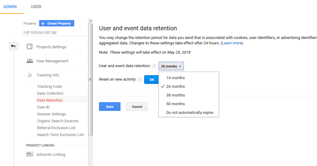Click the User Management people icon
The height and width of the screenshot is (166, 317).
point(30,61)
